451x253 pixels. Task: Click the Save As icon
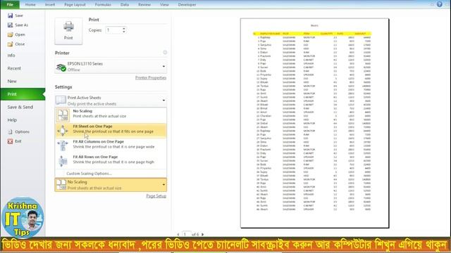click(x=11, y=25)
